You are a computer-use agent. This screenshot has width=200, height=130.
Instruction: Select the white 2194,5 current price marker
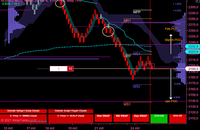click(x=193, y=69)
